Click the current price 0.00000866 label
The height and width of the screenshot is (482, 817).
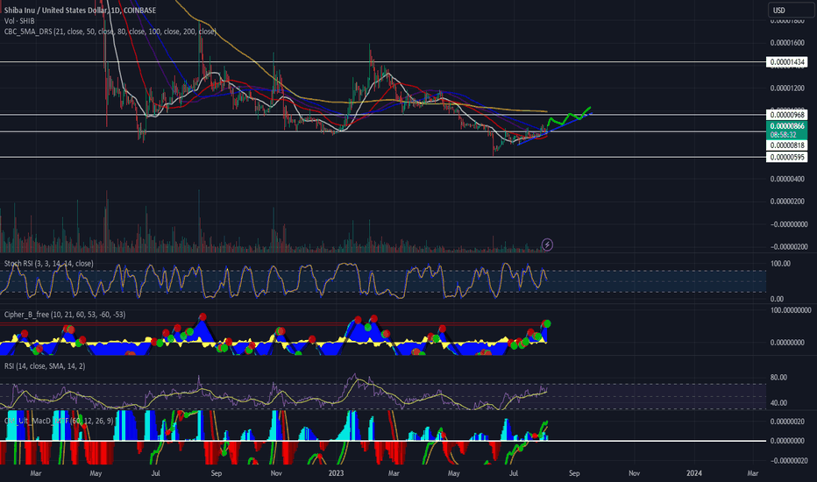[787, 126]
